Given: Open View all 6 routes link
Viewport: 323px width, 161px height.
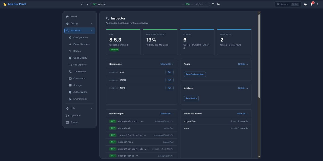Looking at the screenshot, I should (x=167, y=114).
